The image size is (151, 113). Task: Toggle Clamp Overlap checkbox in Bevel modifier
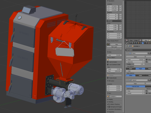(x=147, y=62)
